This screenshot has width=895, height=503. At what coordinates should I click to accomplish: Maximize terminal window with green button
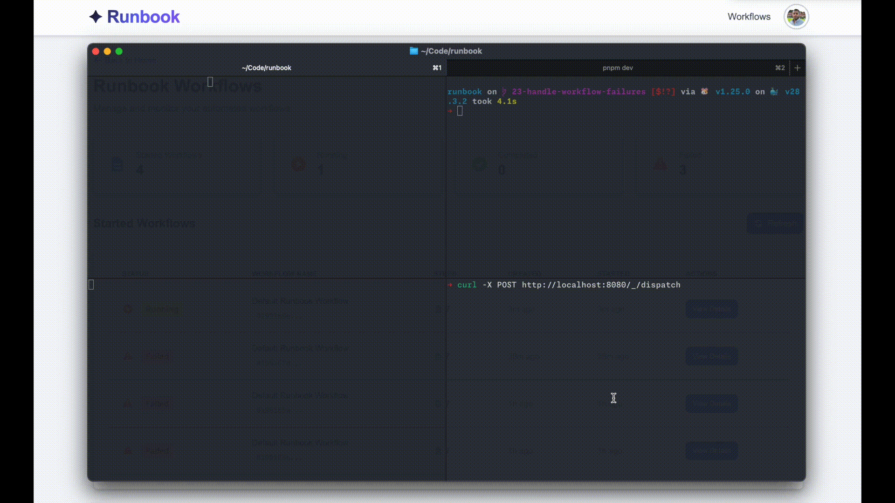point(119,51)
